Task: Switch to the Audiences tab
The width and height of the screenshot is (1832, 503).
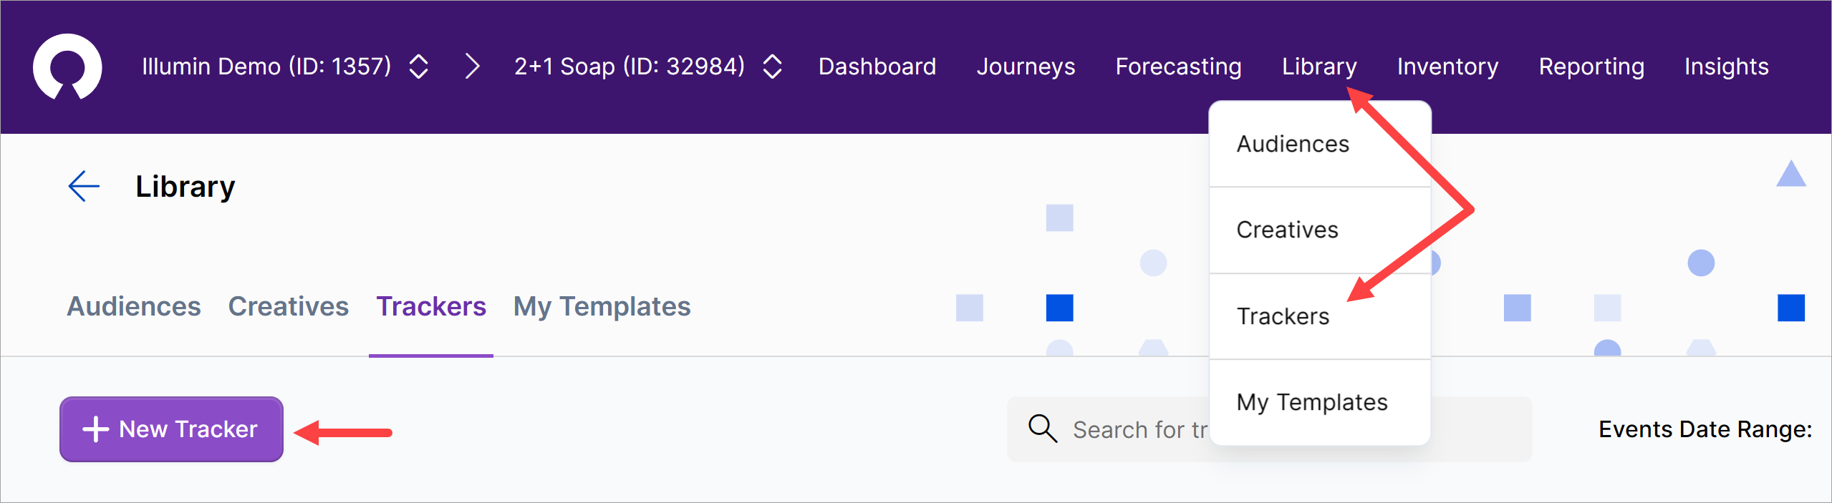Action: pos(134,306)
